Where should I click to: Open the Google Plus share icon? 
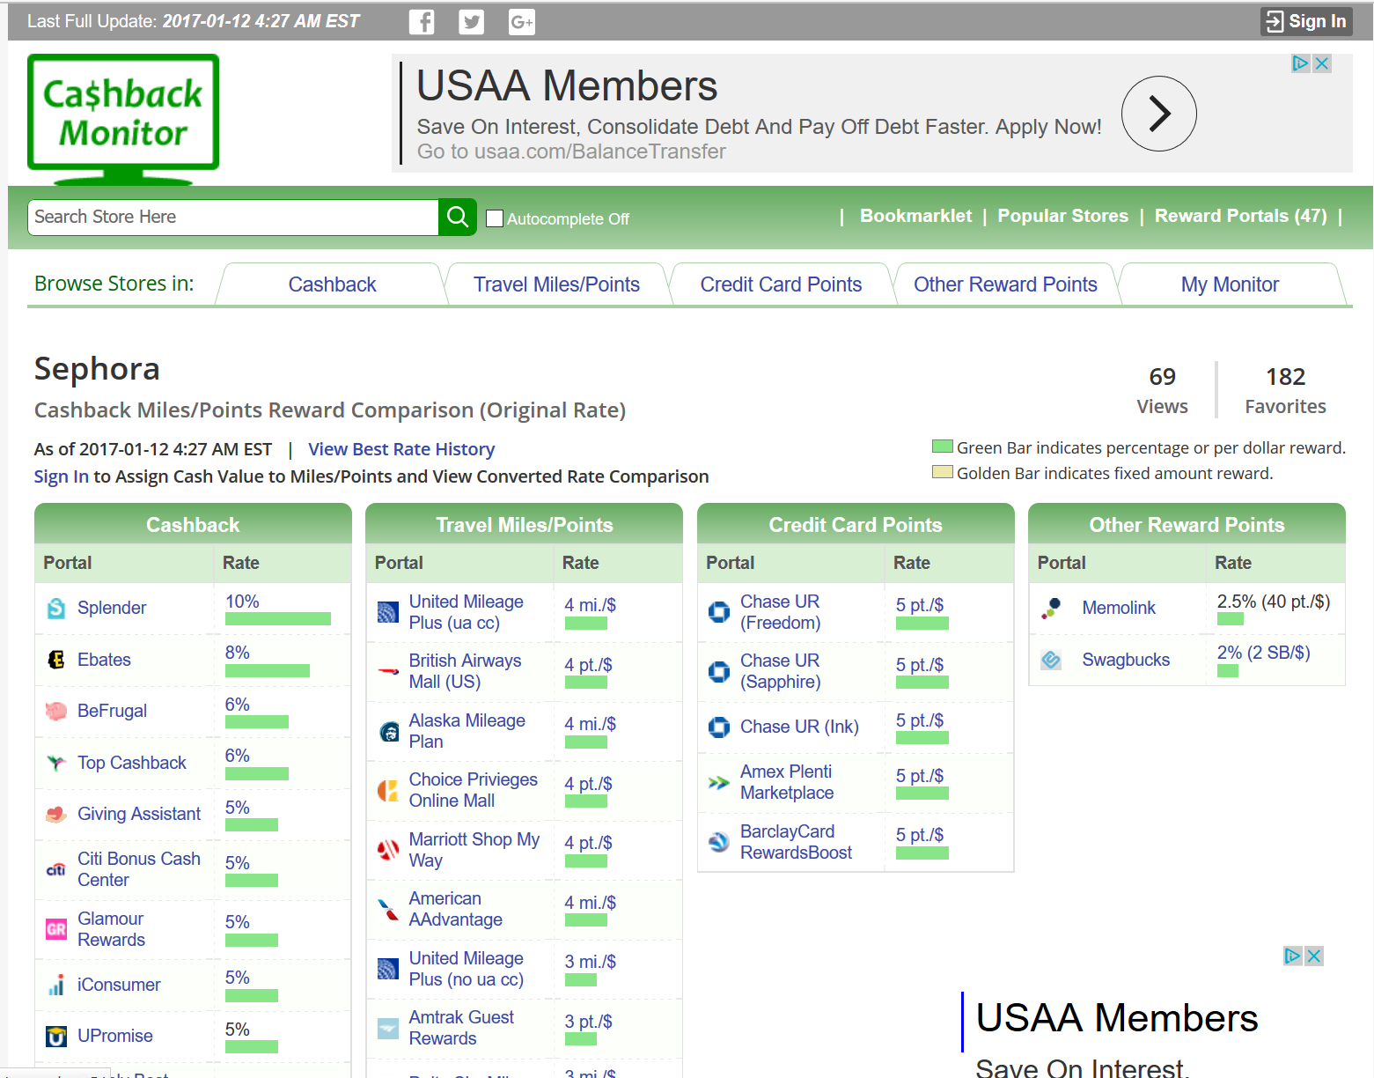(x=522, y=22)
